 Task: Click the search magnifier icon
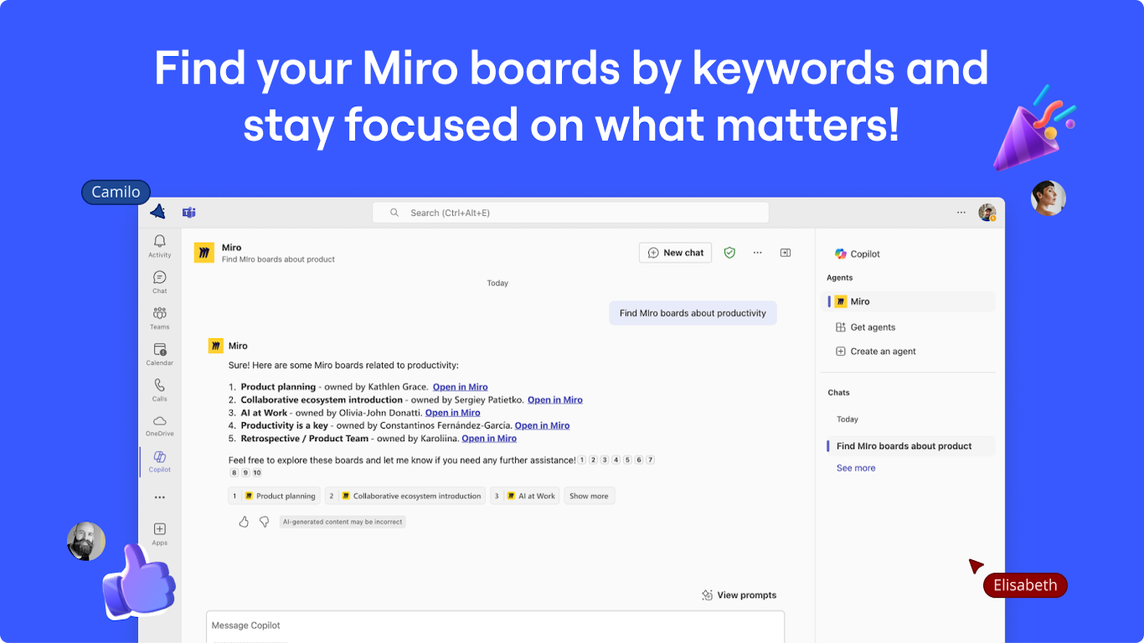[394, 213]
